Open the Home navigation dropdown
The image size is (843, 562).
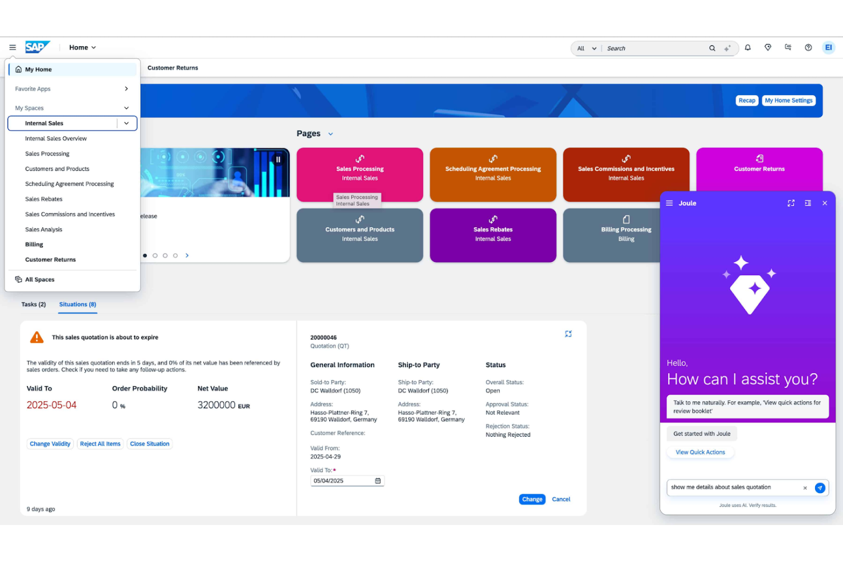[82, 47]
